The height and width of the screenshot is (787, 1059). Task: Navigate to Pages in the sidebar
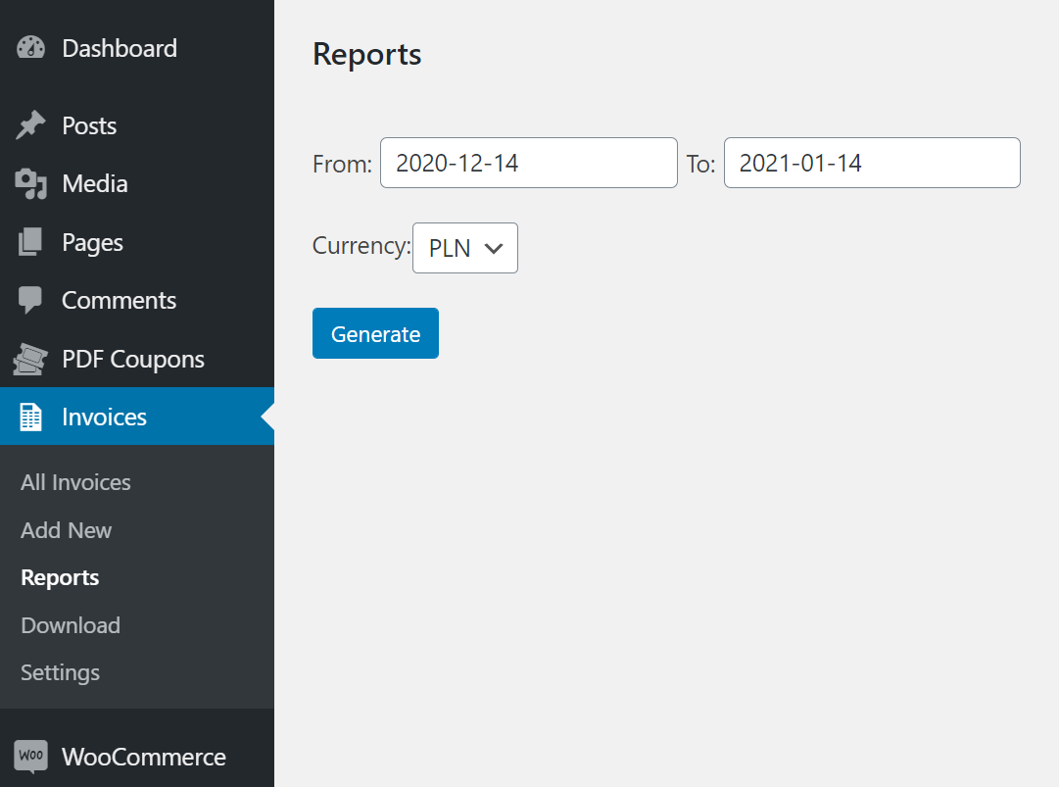click(x=92, y=242)
